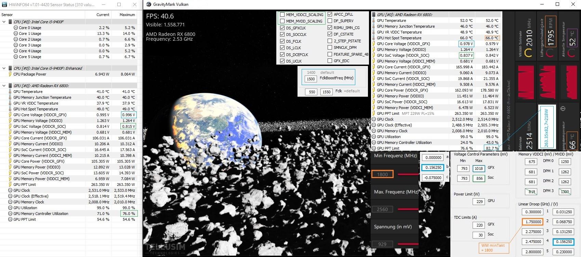
Task: Click the DPM 3 VDDCI 818 field
Action: 532,192
